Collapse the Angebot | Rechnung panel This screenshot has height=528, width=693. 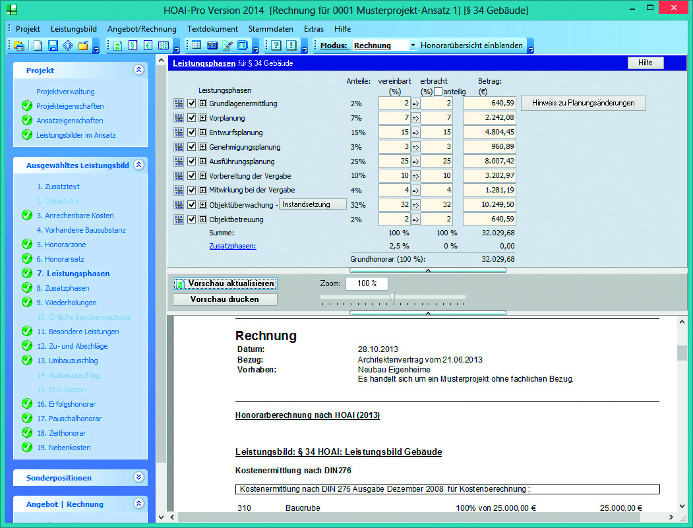138,504
